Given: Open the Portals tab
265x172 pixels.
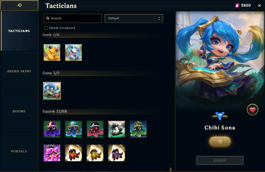Looking at the screenshot, I should click(19, 151).
